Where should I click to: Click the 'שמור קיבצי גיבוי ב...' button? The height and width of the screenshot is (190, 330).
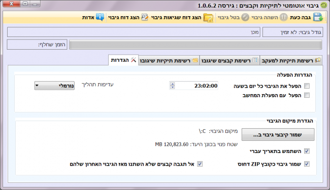click(278, 135)
